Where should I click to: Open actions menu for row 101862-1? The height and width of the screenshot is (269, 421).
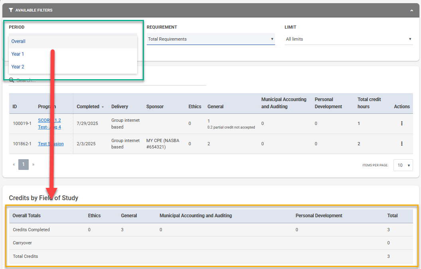tap(401, 144)
